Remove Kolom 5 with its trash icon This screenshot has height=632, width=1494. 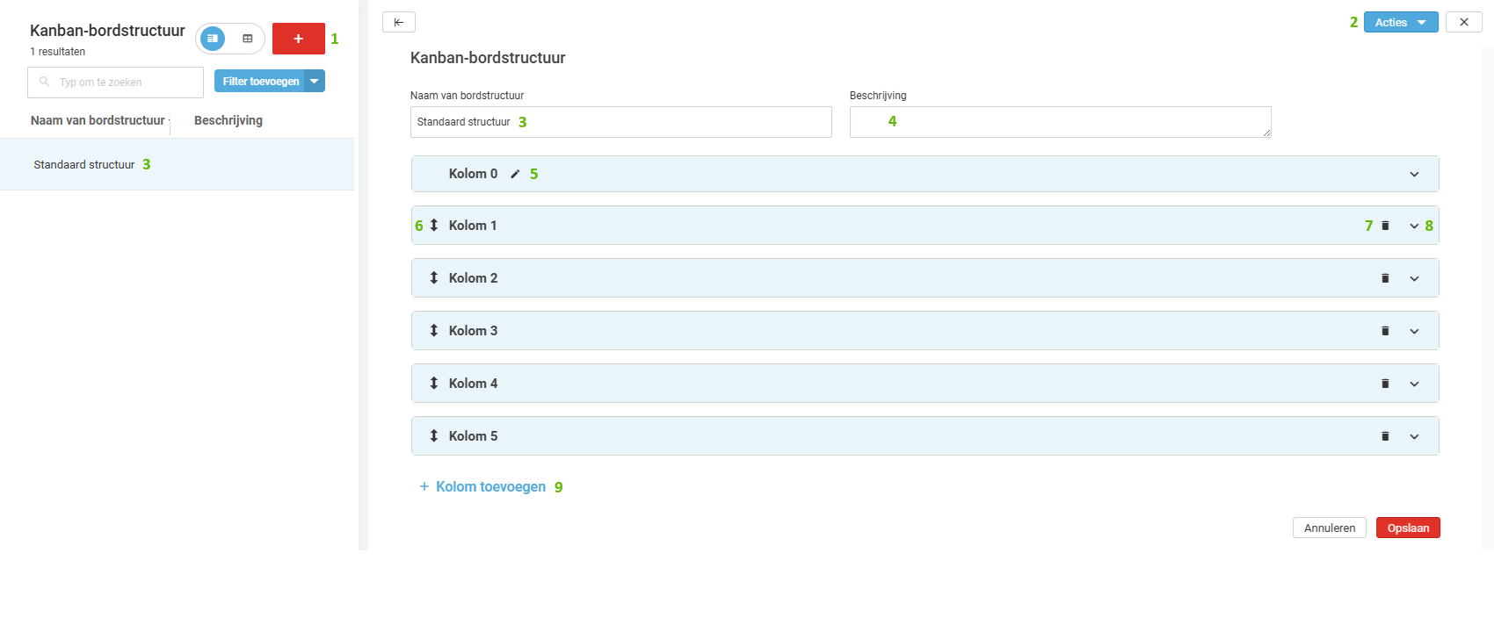pyautogui.click(x=1385, y=436)
